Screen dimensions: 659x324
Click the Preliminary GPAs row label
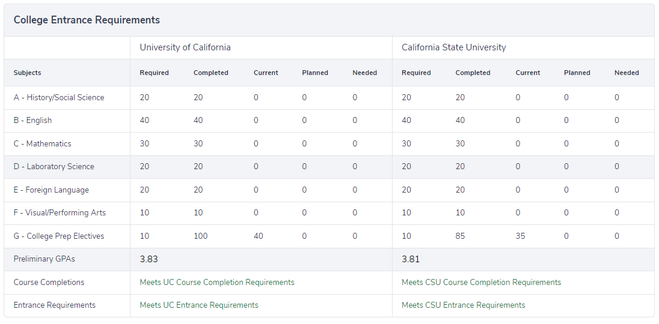[x=44, y=259]
